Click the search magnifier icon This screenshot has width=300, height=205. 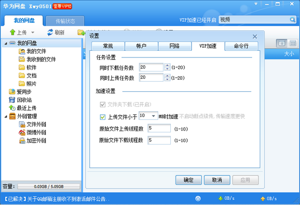[x=292, y=19]
